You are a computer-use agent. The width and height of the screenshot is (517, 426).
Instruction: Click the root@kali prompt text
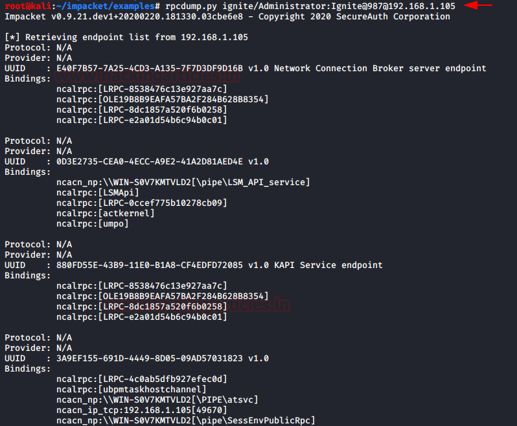pyautogui.click(x=28, y=6)
